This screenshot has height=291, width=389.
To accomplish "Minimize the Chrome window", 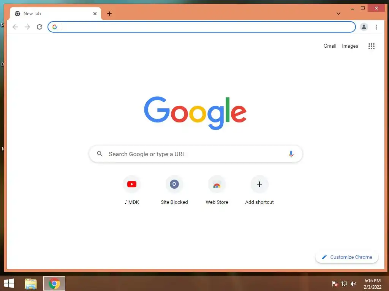I will click(352, 9).
